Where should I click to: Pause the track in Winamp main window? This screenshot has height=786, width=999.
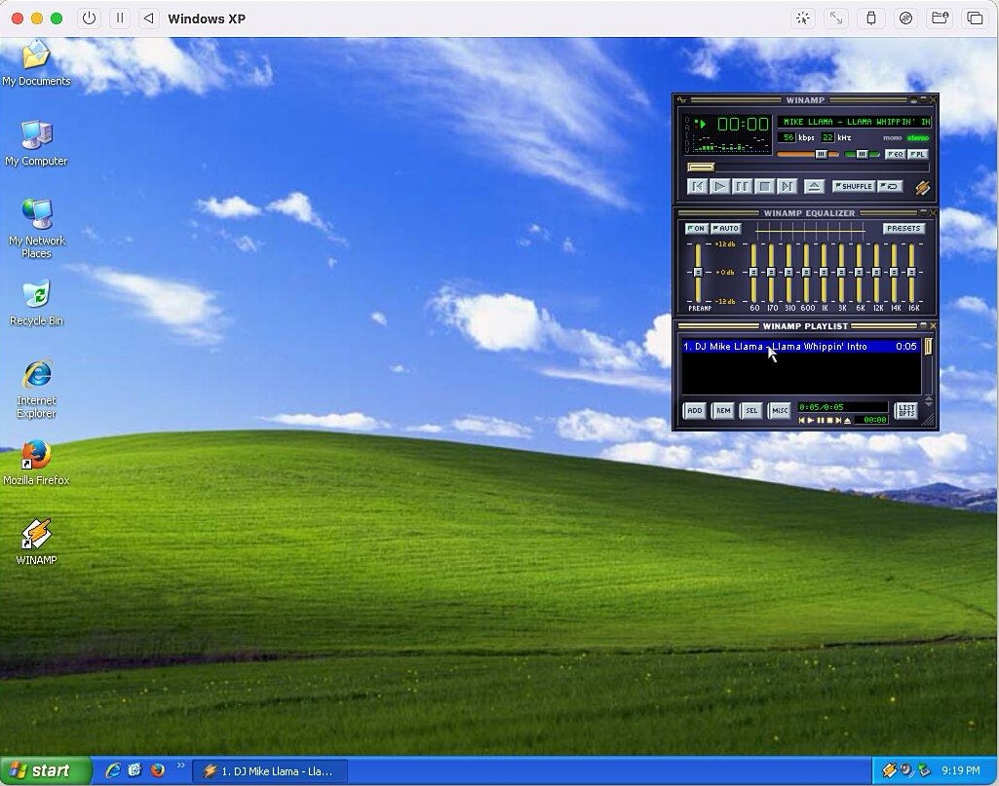(742, 186)
